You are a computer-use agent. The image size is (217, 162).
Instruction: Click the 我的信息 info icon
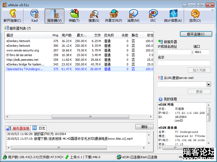(x=161, y=99)
